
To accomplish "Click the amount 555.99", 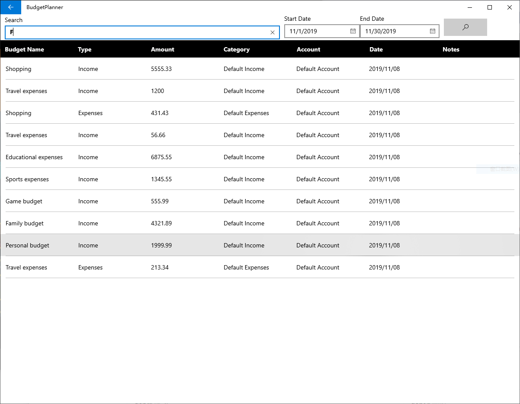I will [x=160, y=201].
